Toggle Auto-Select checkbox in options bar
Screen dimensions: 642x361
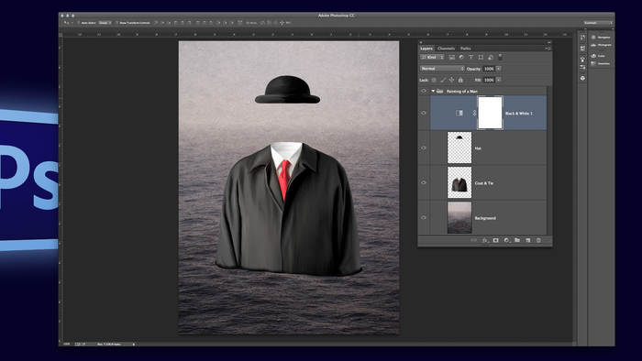pyautogui.click(x=79, y=23)
